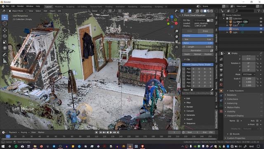Play the animation forward

click(111, 132)
